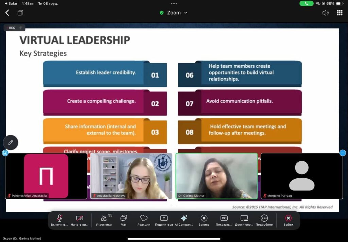Show closed captions
Screen dimensions: 348x242
[224, 219]
